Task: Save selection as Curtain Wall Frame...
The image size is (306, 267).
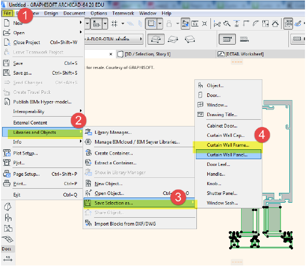Action: pos(229,145)
